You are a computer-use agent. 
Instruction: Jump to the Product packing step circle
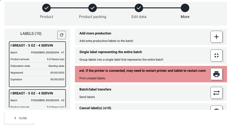pos(93,8)
